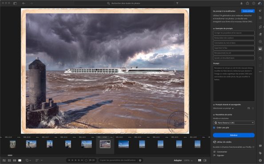Open the Edit sliders panel icon
This screenshot has width=264, height=164.
(x=260, y=18)
